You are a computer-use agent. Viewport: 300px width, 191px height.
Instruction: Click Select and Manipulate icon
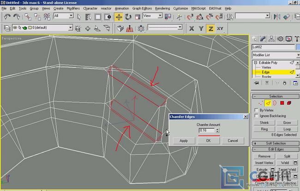tap(179, 17)
